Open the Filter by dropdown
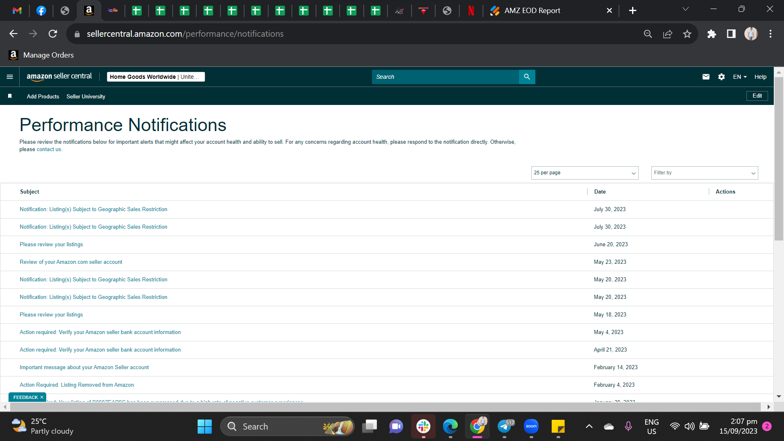Viewport: 784px width, 441px height. [704, 173]
